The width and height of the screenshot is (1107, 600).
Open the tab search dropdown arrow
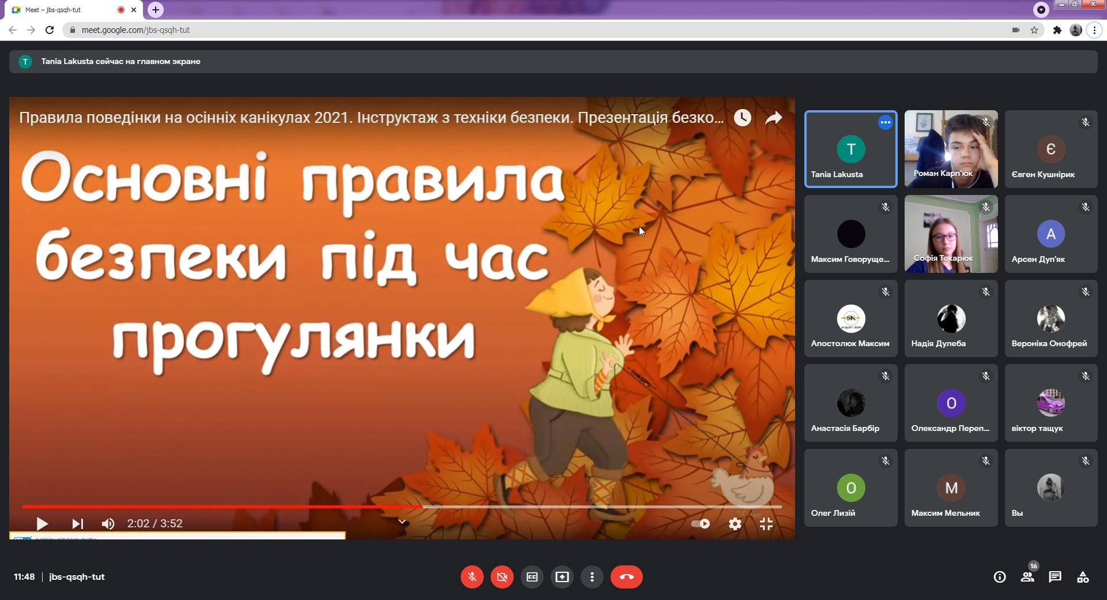point(1041,9)
